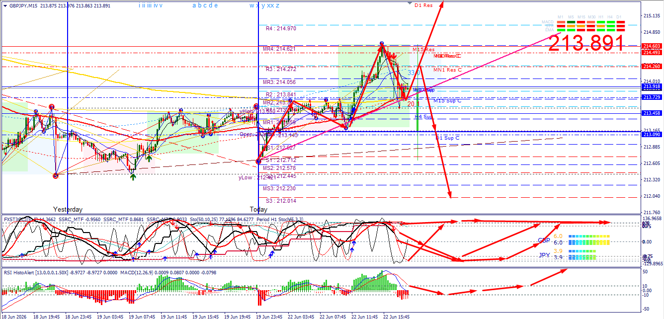Screen dimensions: 664x319
Task: Click the M1 timeframe column header in dashboard
Action: click(x=561, y=17)
